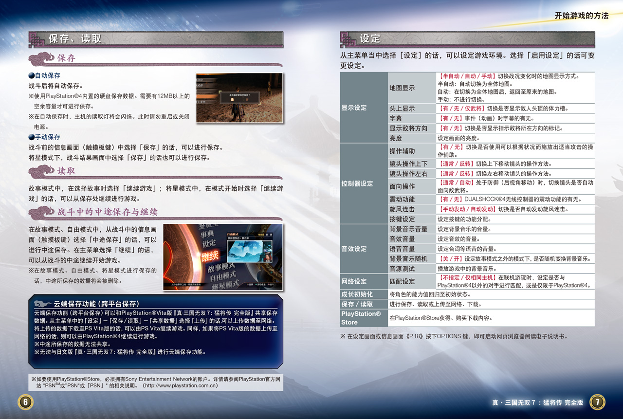Viewport: 623px width, 419px height.
Task: Open the main menu 继续 screenshot
Action: point(222,257)
